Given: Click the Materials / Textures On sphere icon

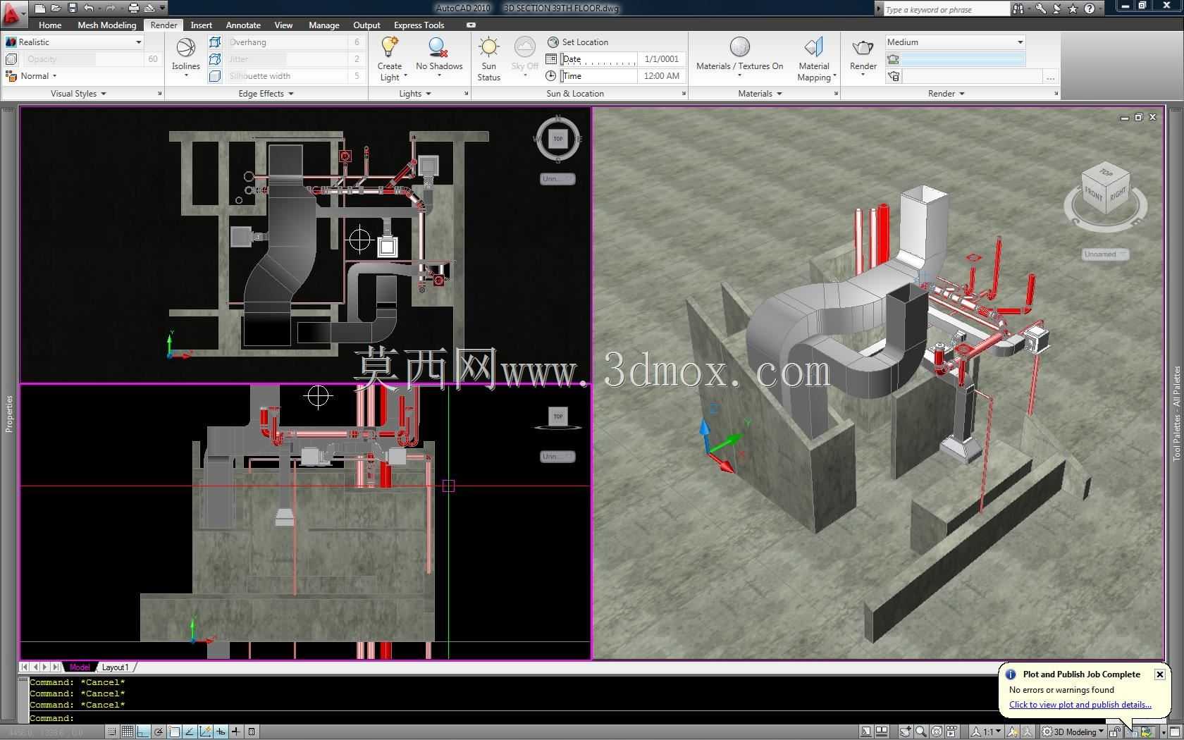Looking at the screenshot, I should pos(739,47).
